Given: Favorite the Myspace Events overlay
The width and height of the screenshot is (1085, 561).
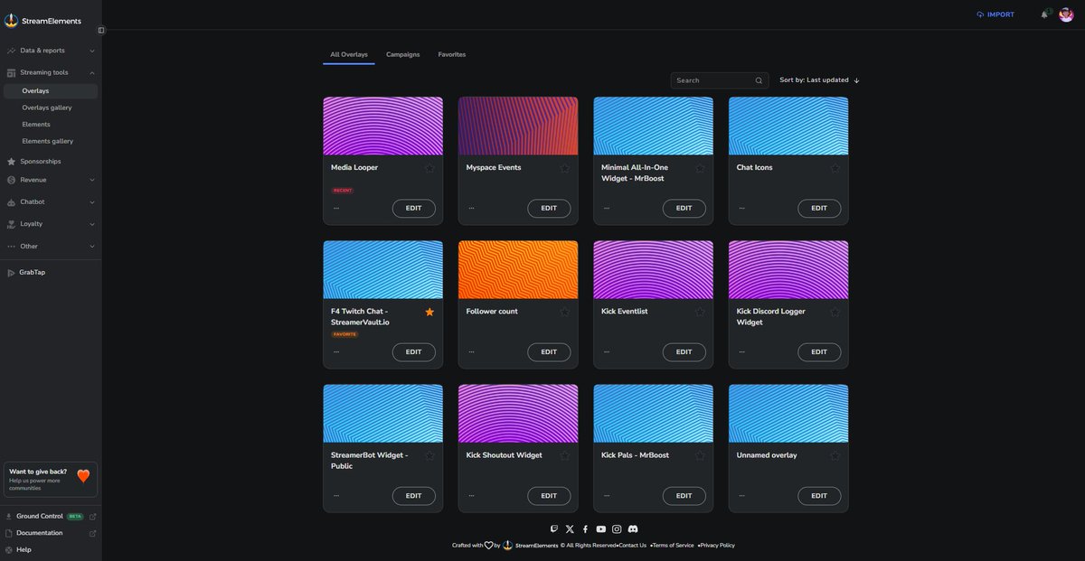Looking at the screenshot, I should (x=565, y=168).
